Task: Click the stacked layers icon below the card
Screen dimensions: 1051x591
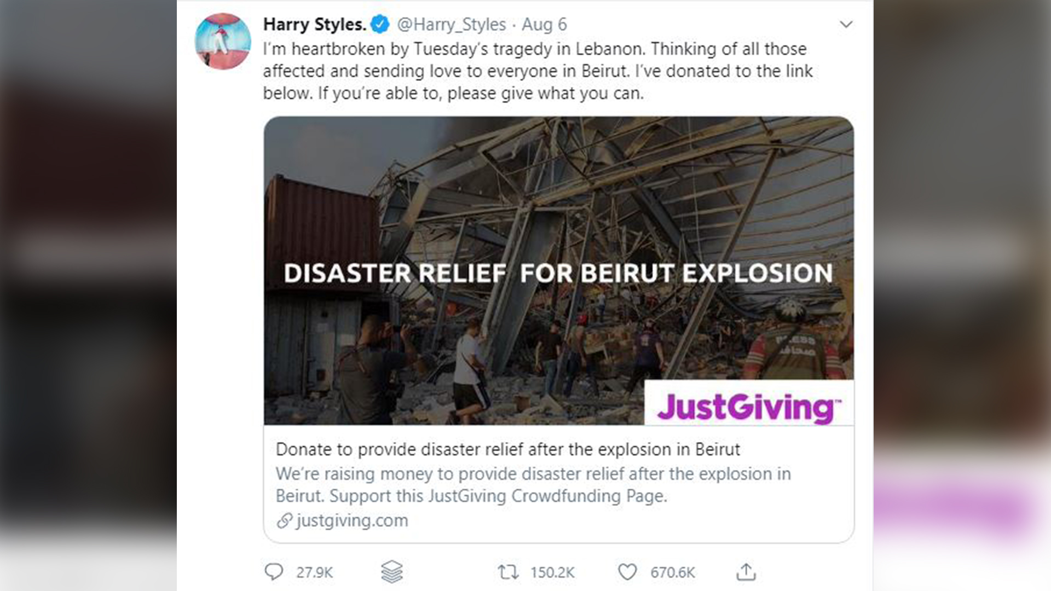Action: click(392, 572)
